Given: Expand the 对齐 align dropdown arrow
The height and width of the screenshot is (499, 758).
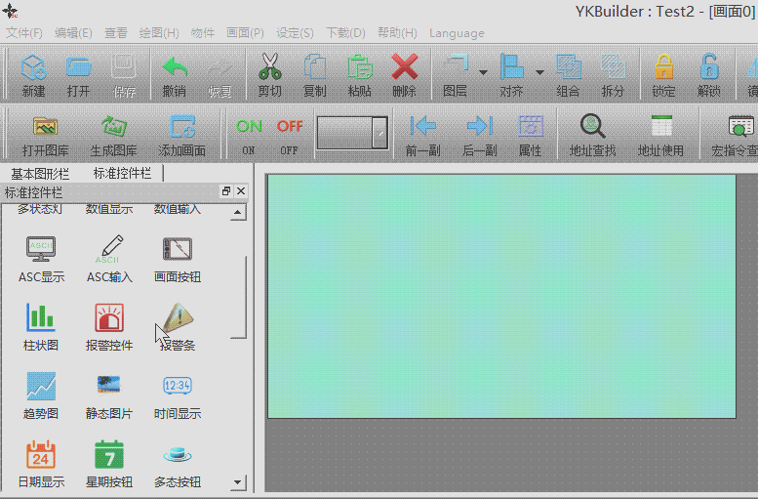Looking at the screenshot, I should pos(539,72).
